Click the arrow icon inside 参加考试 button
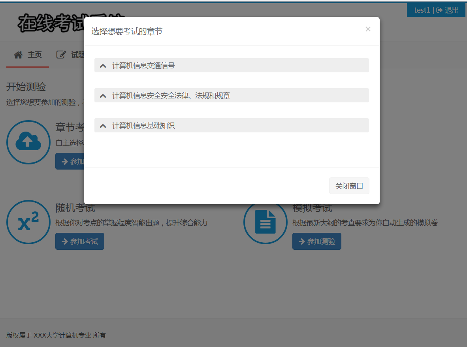This screenshot has width=467, height=347. click(64, 241)
